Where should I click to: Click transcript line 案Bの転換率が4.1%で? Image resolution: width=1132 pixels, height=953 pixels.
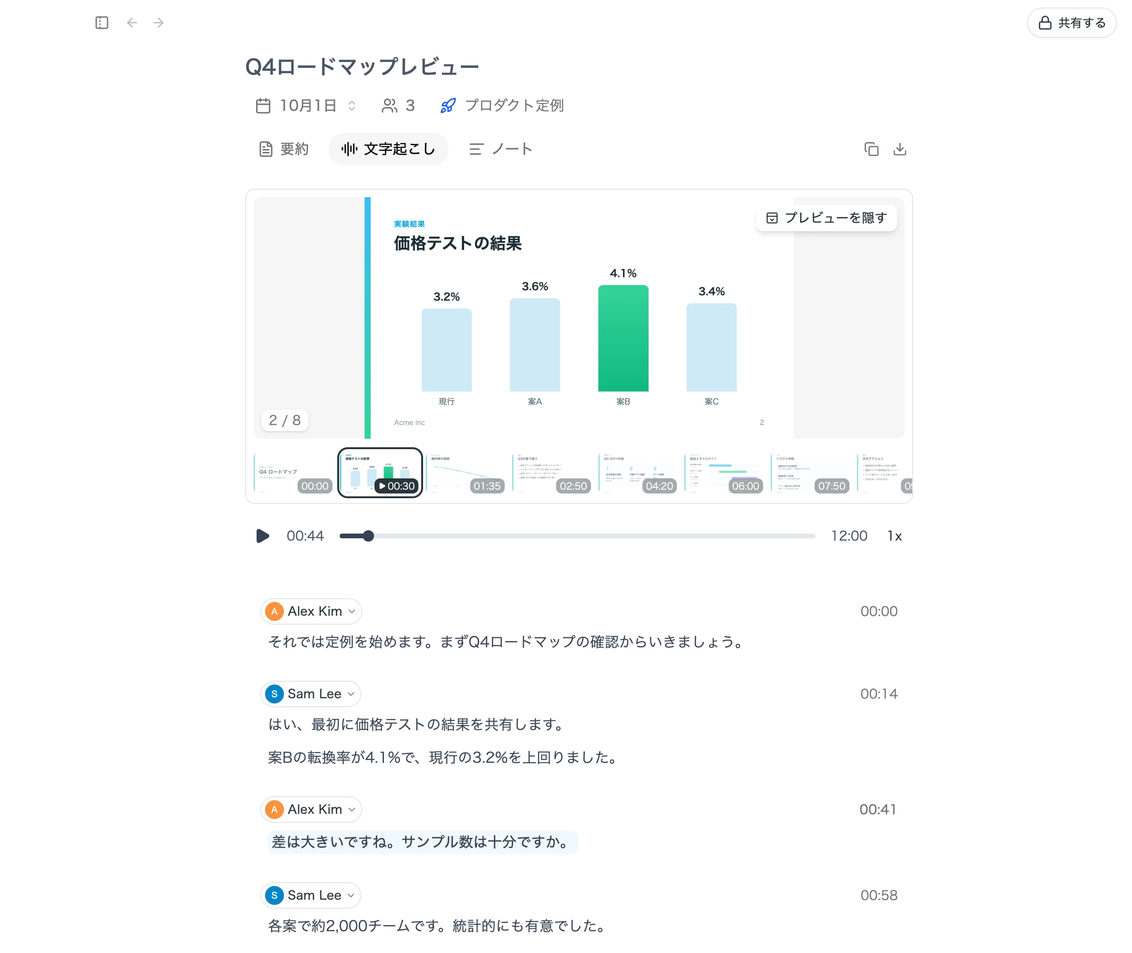point(444,757)
